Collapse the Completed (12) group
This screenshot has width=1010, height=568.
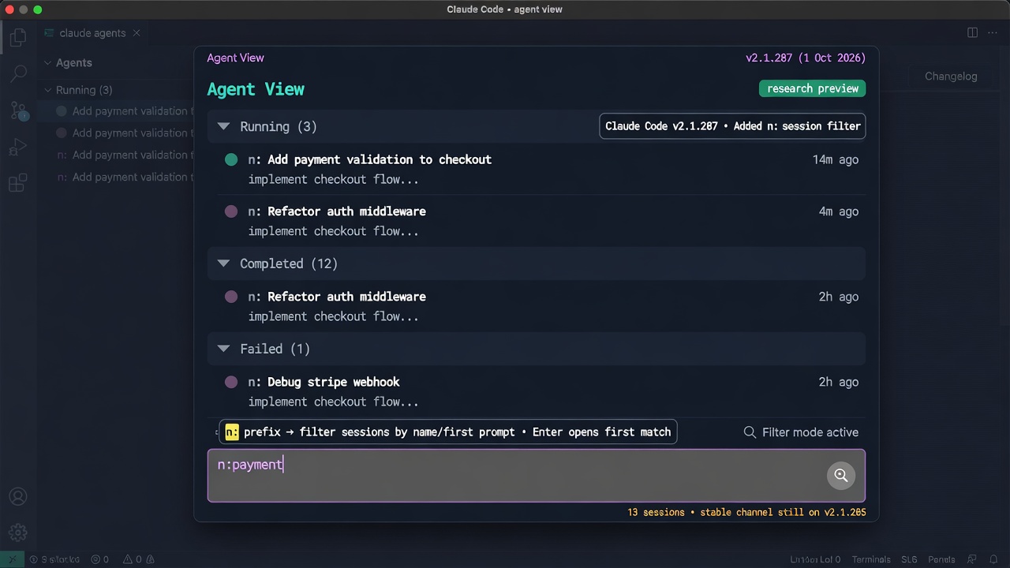coord(223,263)
